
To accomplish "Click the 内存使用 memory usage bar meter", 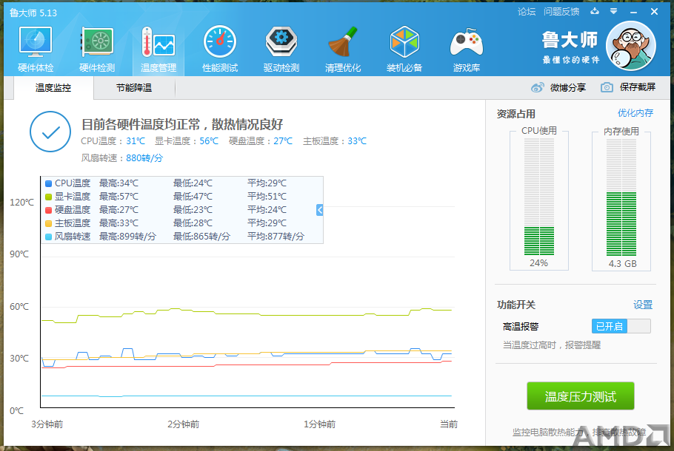I will point(621,197).
